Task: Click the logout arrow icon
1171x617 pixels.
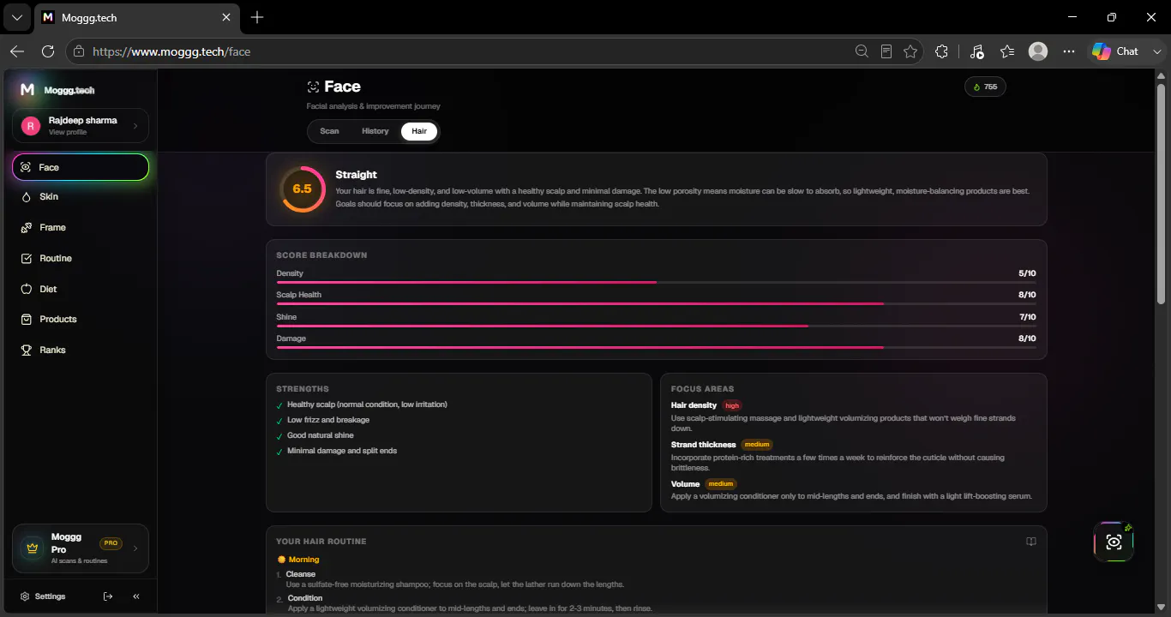Action: pyautogui.click(x=108, y=596)
